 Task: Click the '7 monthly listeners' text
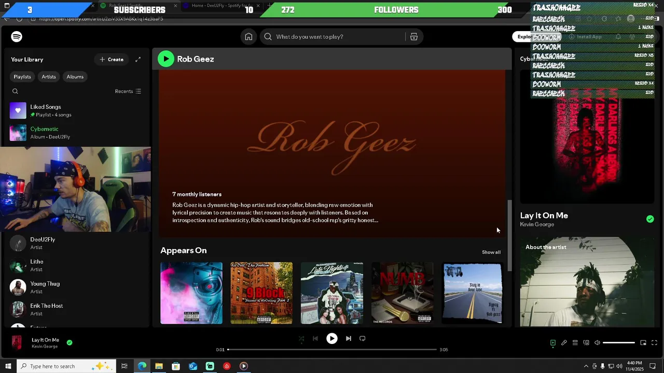[197, 194]
